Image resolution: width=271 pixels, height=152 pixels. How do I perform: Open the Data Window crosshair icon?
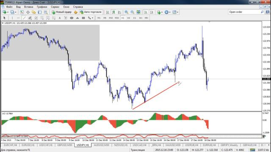pyautogui.click(x=28, y=12)
